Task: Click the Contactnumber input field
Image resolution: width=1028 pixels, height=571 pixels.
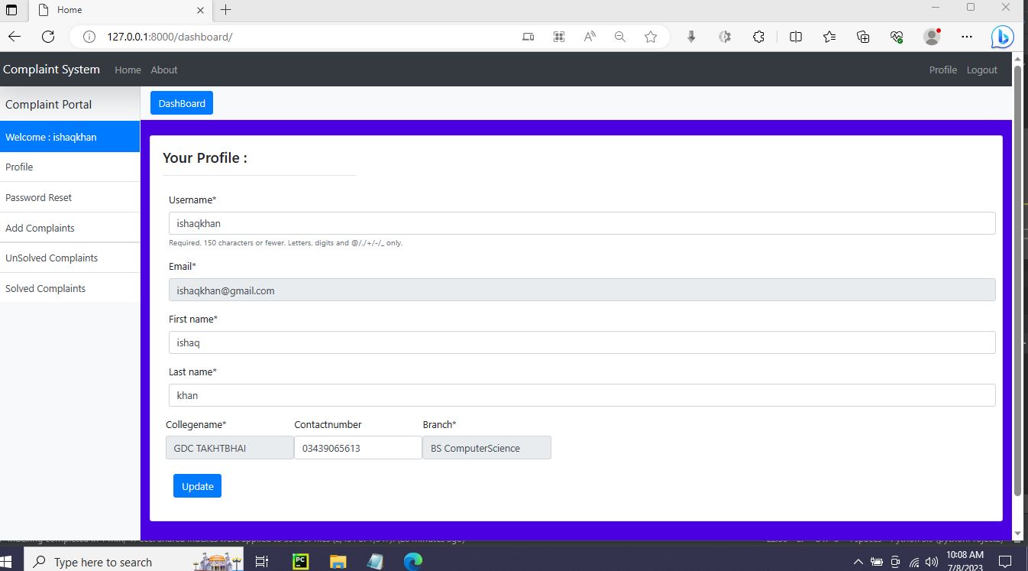Action: [357, 448]
